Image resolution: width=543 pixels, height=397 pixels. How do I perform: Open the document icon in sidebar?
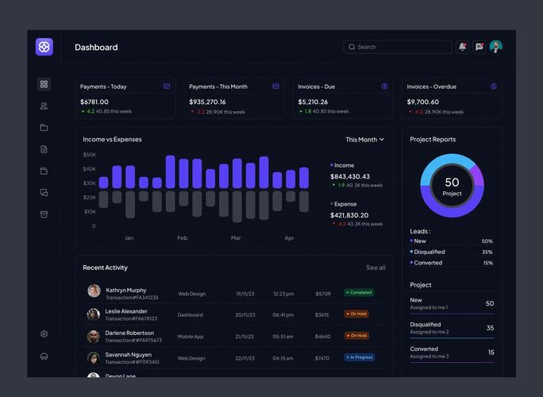tap(44, 149)
